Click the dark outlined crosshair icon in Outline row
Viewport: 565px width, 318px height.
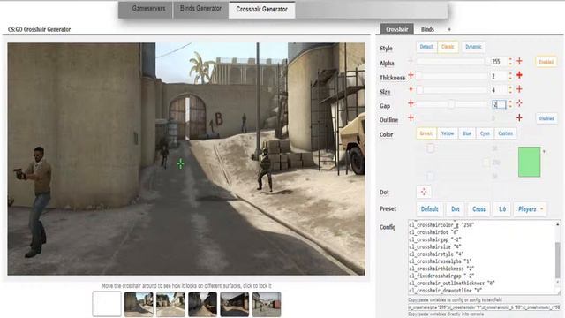point(519,117)
